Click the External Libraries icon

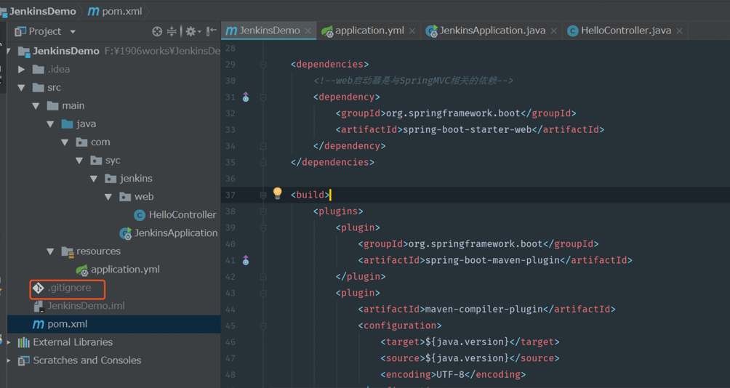(x=24, y=342)
